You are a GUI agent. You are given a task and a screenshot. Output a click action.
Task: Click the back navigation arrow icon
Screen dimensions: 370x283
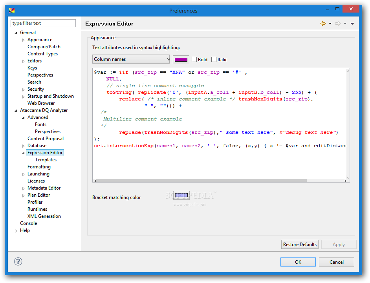point(322,23)
